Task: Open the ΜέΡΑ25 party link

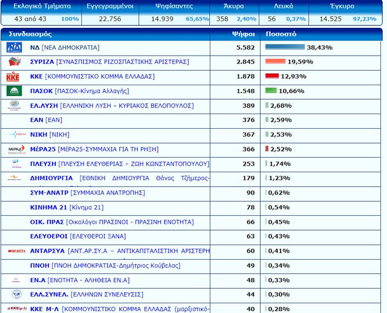Action: [94, 149]
